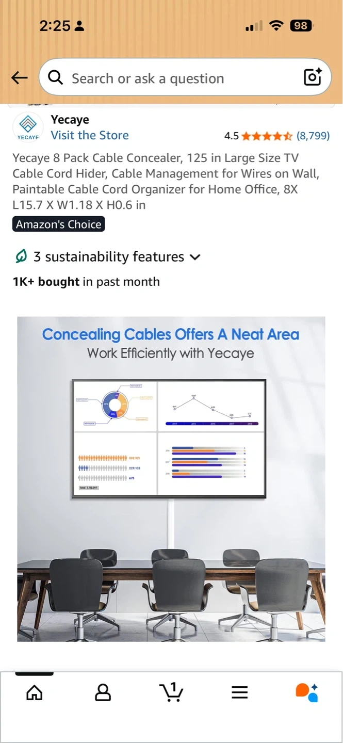Tap the Amazon's Choice badge
Image resolution: width=343 pixels, height=743 pixels.
click(x=58, y=224)
